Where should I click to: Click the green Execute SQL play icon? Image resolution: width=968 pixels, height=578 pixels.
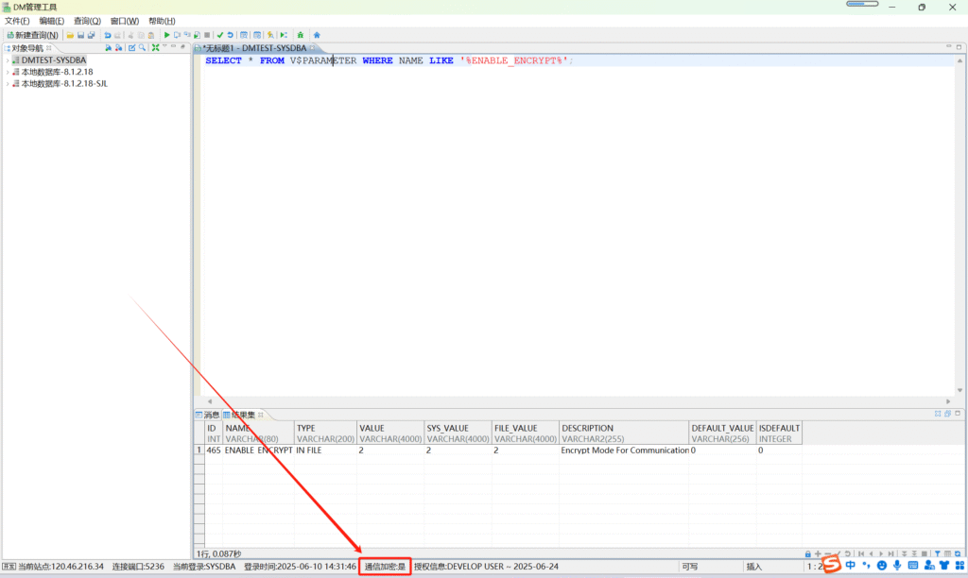tap(167, 35)
